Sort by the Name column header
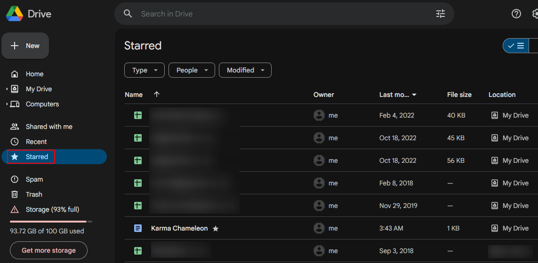The width and height of the screenshot is (538, 263). [134, 95]
